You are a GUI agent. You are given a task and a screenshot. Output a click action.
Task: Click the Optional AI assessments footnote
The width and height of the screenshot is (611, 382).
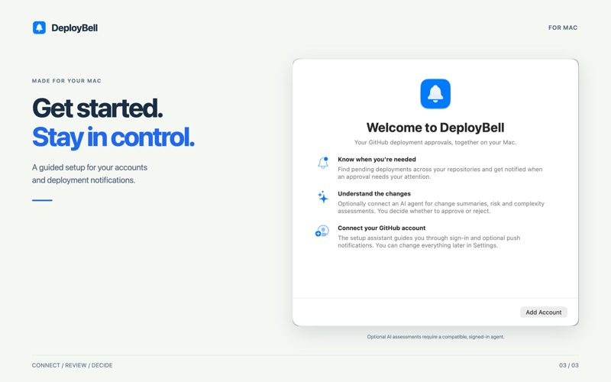(x=435, y=337)
